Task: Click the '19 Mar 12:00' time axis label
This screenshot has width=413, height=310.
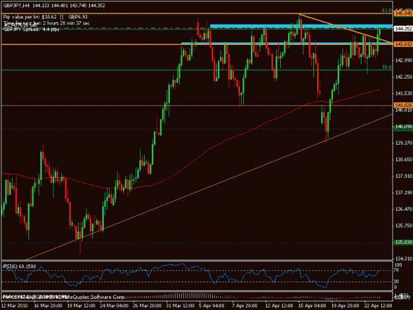Action: [81, 305]
